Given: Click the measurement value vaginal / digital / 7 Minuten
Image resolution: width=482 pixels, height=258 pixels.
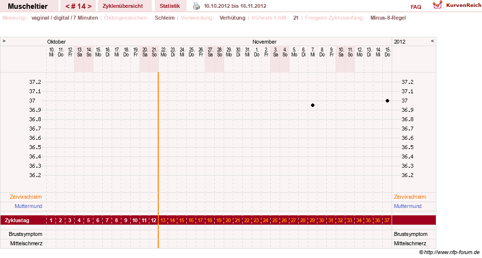Looking at the screenshot, I should (x=64, y=18).
